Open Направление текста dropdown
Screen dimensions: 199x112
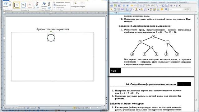tap(62, 2)
